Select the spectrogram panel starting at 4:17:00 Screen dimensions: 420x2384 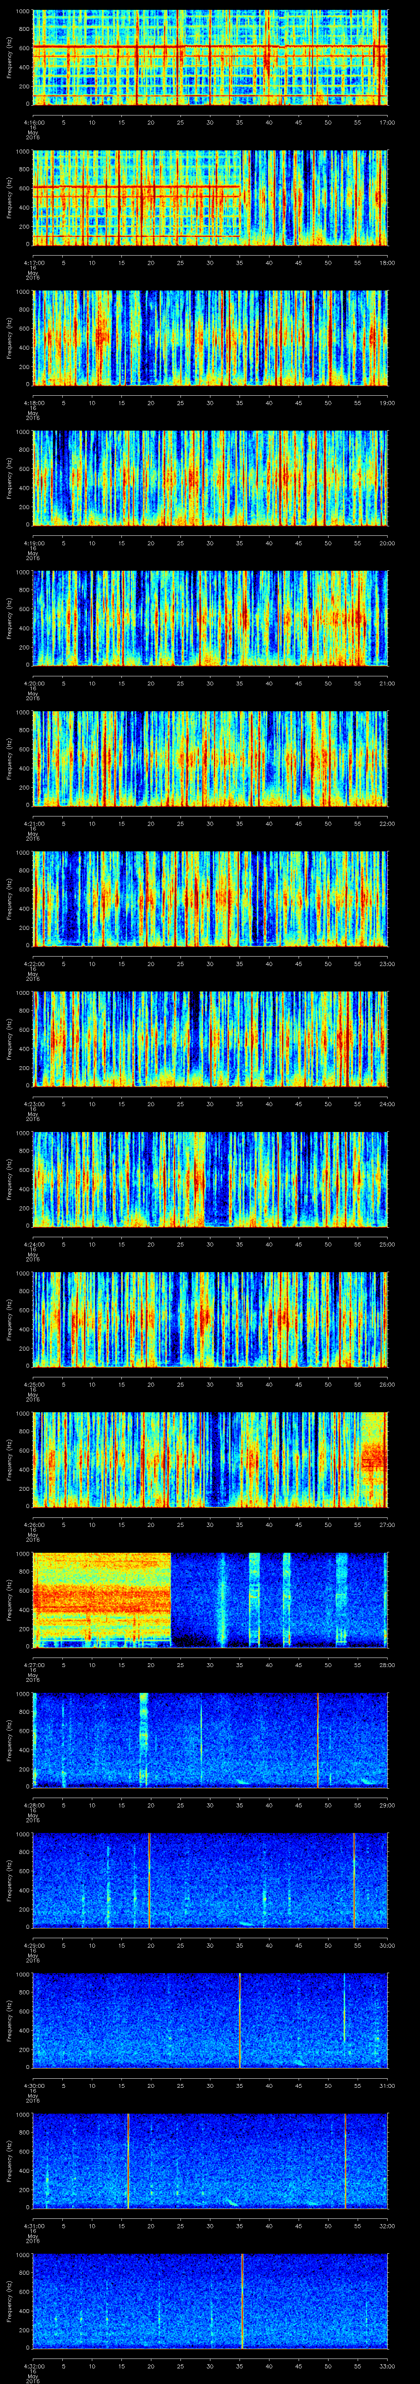(210, 199)
